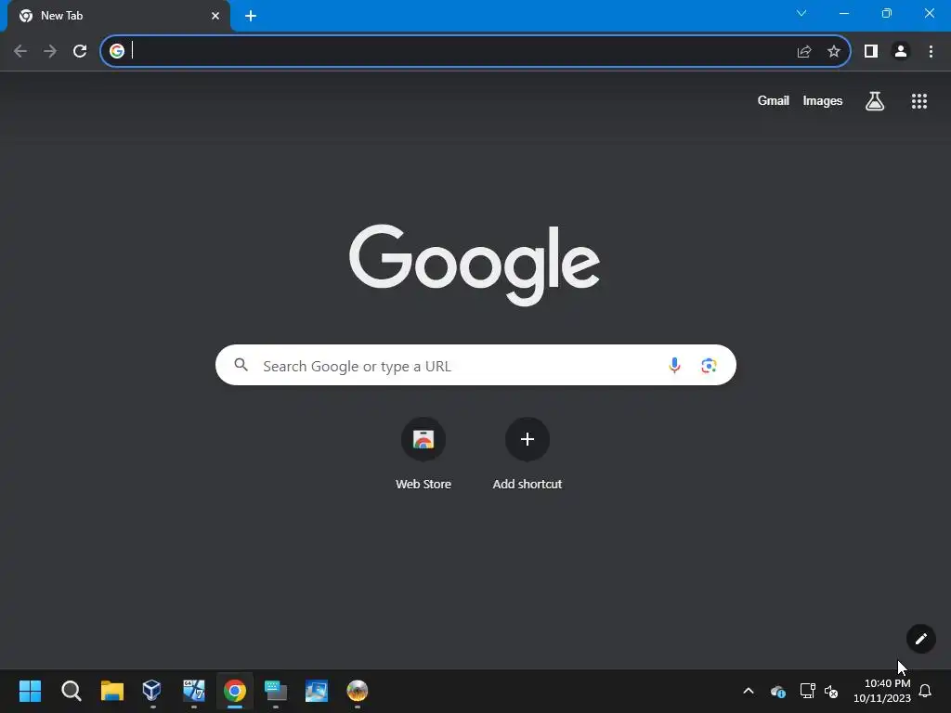Open the notifications bell
Screen dimensions: 951x713
point(926,691)
